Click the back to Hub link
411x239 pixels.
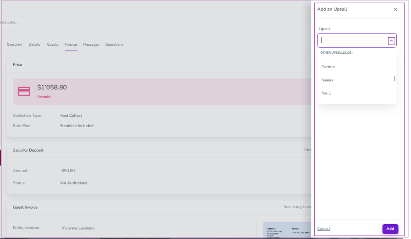8,22
